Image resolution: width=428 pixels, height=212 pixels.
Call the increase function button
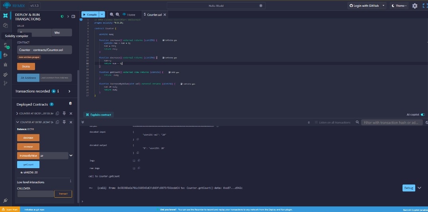click(28, 147)
